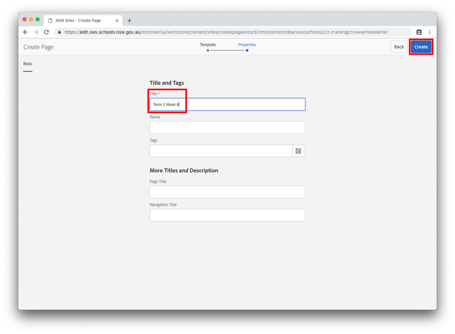Click into the Title field

coord(227,104)
